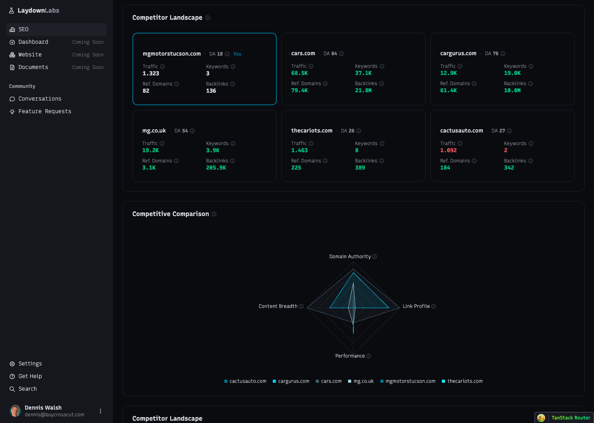Click info icon beside Content Breadth label
The image size is (594, 423).
click(x=301, y=306)
